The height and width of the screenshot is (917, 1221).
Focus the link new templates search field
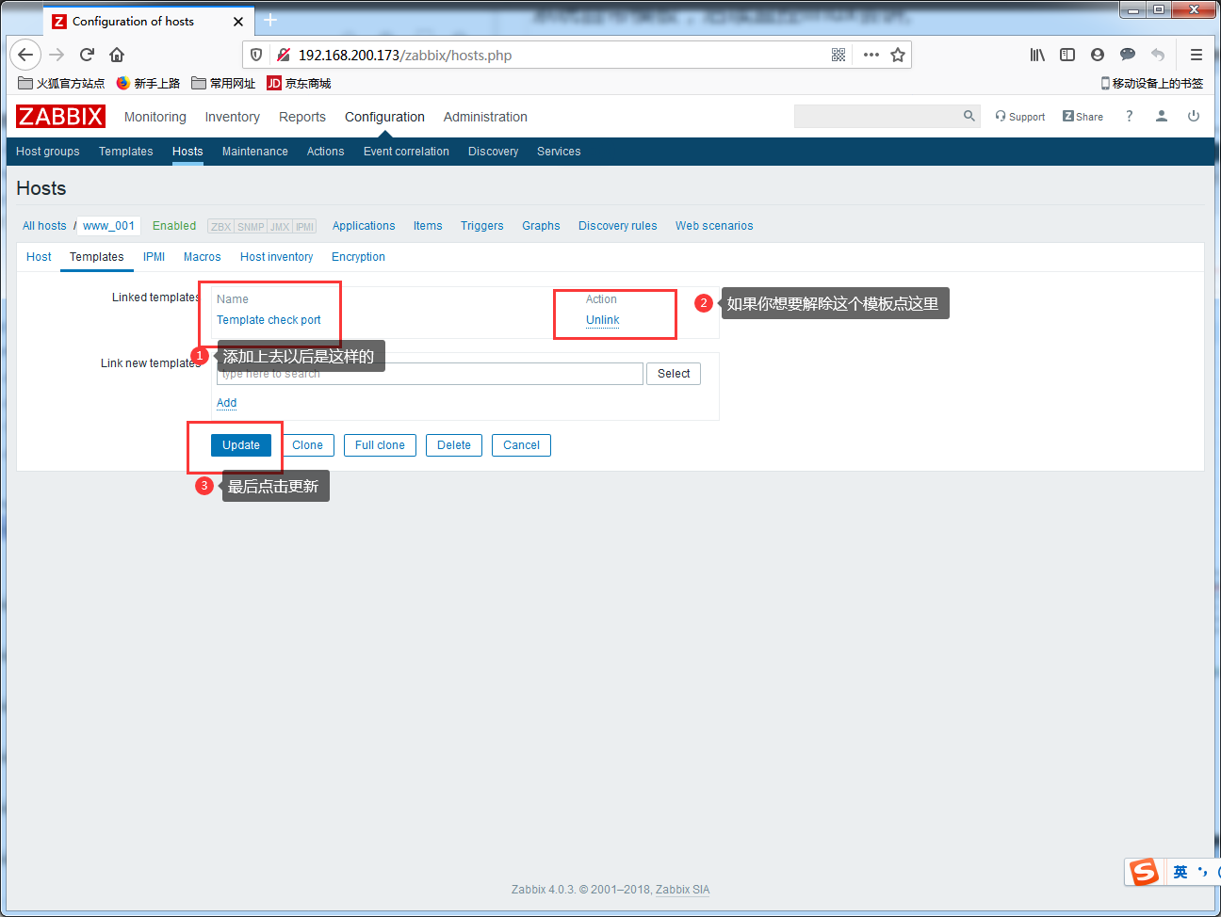pos(431,374)
